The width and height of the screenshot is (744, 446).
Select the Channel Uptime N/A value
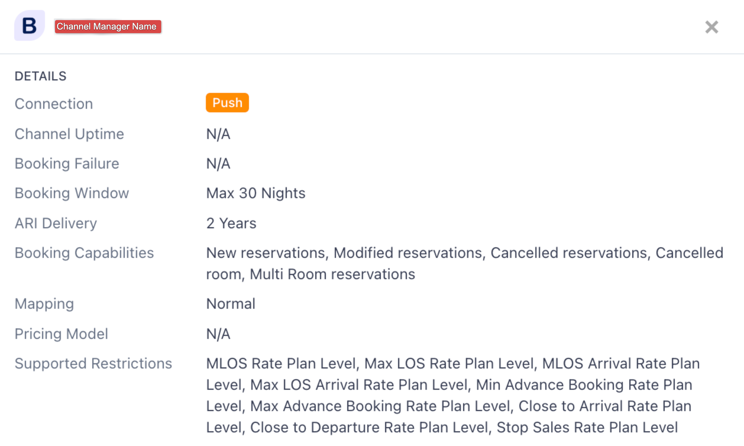coord(218,134)
